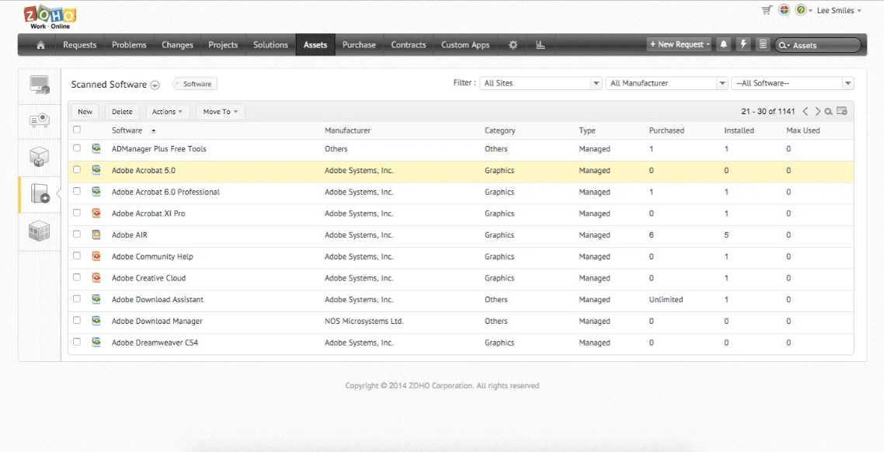
Task: Go to next page of software list
Action: pyautogui.click(x=817, y=112)
